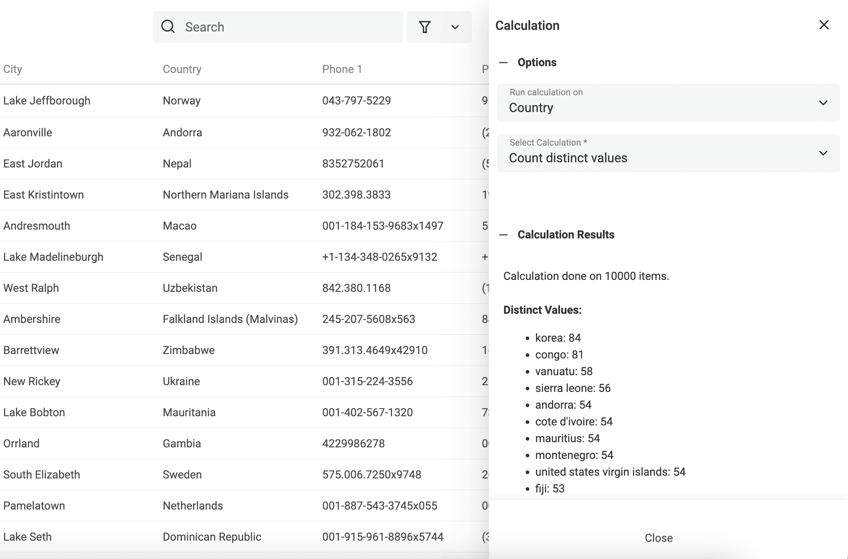
Task: Select the Pamelatown city cell
Action: (x=34, y=506)
